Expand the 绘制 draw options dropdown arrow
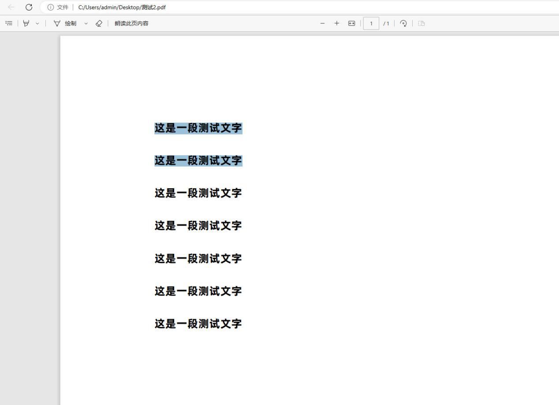The height and width of the screenshot is (405, 559). [86, 23]
